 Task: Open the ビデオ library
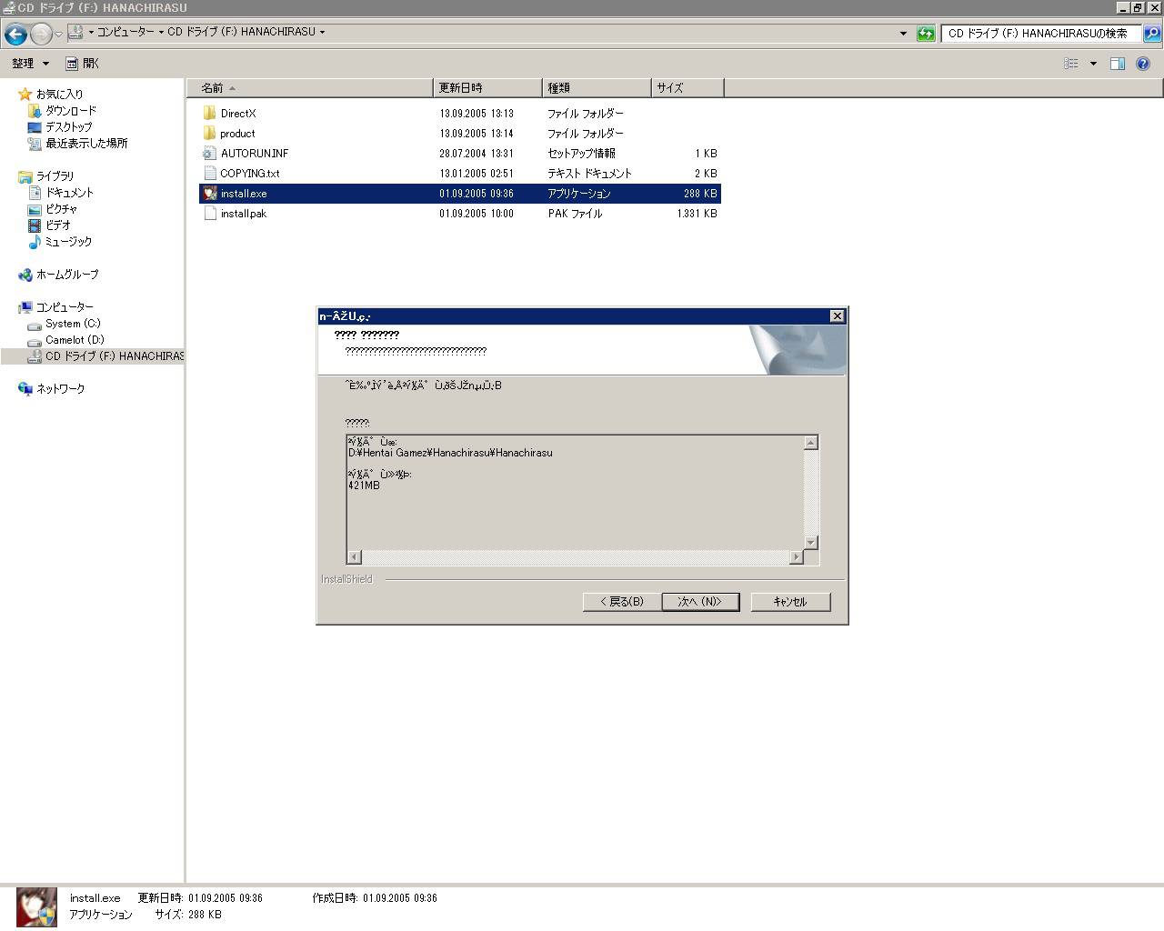tap(58, 225)
